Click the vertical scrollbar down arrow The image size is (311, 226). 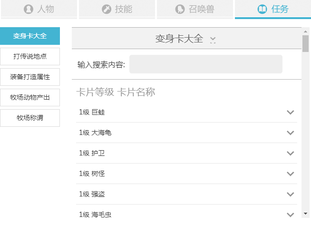[305, 214]
